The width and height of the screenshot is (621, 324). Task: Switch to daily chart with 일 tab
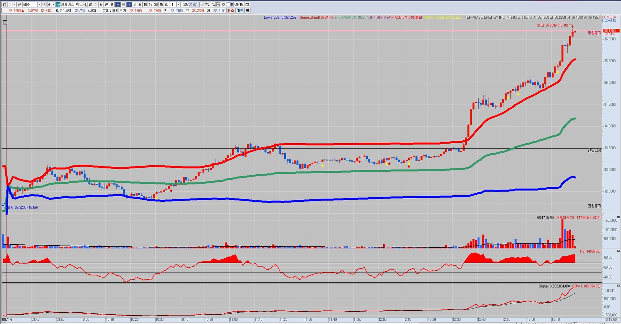tap(90, 5)
